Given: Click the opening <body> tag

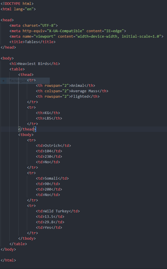Looking at the screenshot, I should tap(7, 58).
